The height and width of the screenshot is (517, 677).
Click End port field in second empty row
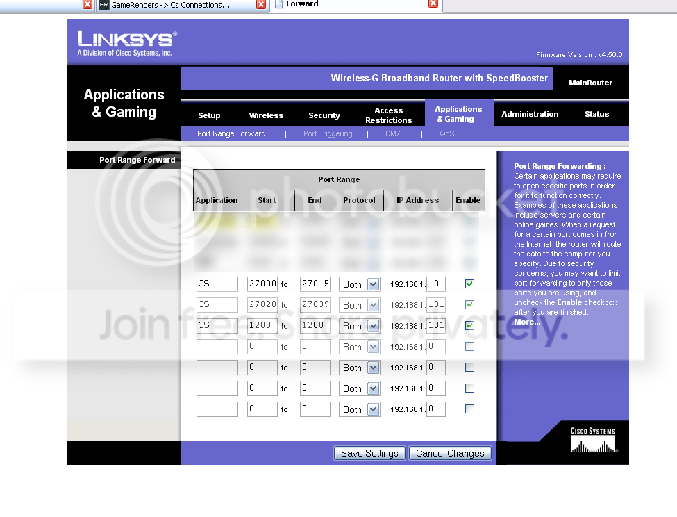point(315,367)
